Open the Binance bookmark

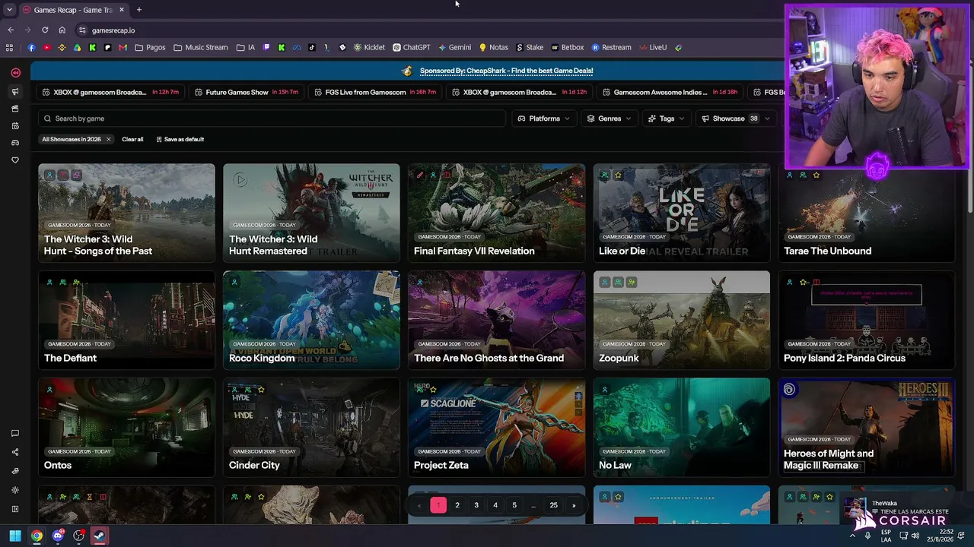point(62,47)
